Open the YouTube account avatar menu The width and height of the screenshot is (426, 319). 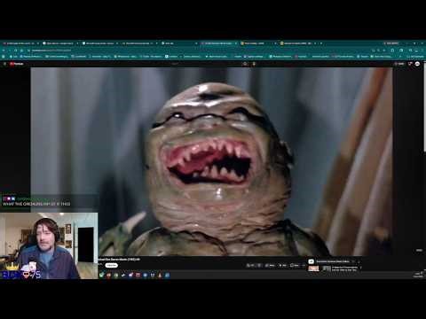tap(417, 64)
